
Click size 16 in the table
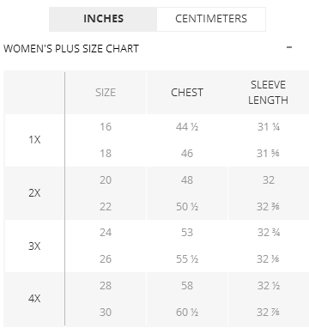[x=106, y=126]
